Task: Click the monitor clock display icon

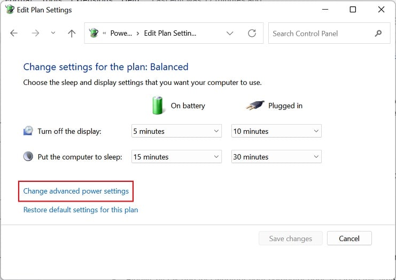Action: tap(28, 131)
